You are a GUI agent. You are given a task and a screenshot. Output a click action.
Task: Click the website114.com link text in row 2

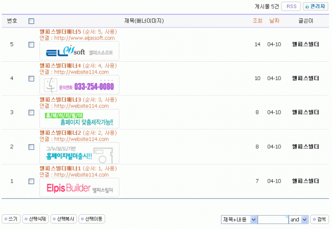[81, 139]
